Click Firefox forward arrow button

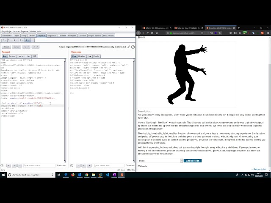click(143, 33)
